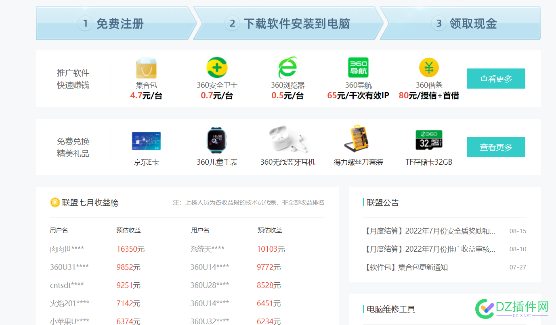This screenshot has width=556, height=325.
Task: Click 65元/千次有效IP price text
Action: tap(358, 96)
